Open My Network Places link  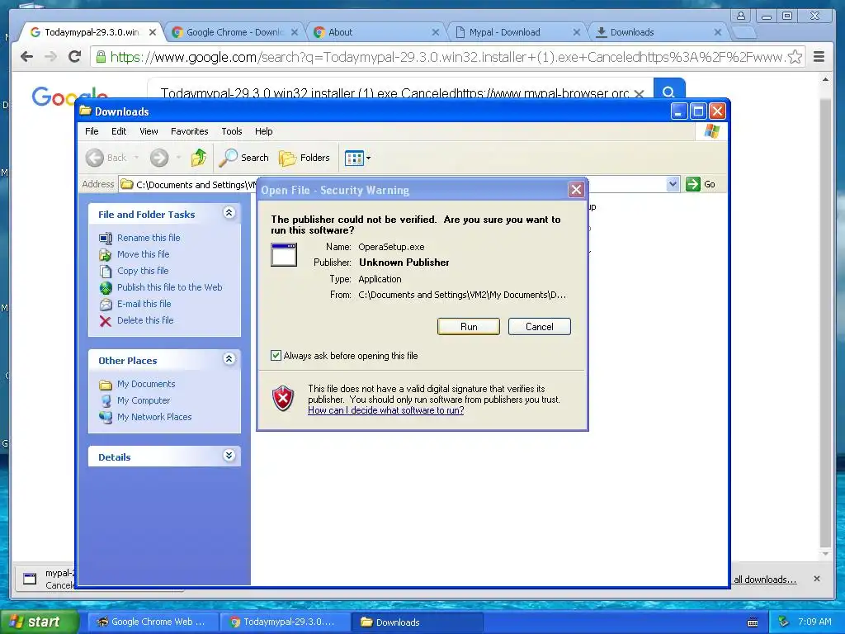point(154,417)
